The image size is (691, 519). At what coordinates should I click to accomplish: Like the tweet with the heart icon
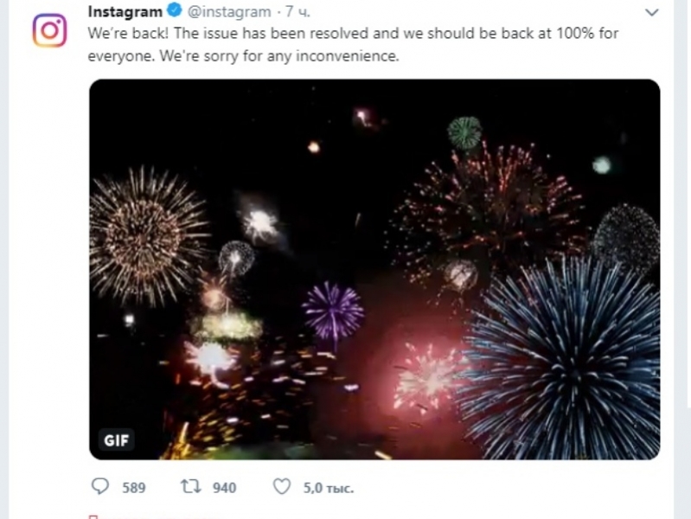click(x=282, y=487)
